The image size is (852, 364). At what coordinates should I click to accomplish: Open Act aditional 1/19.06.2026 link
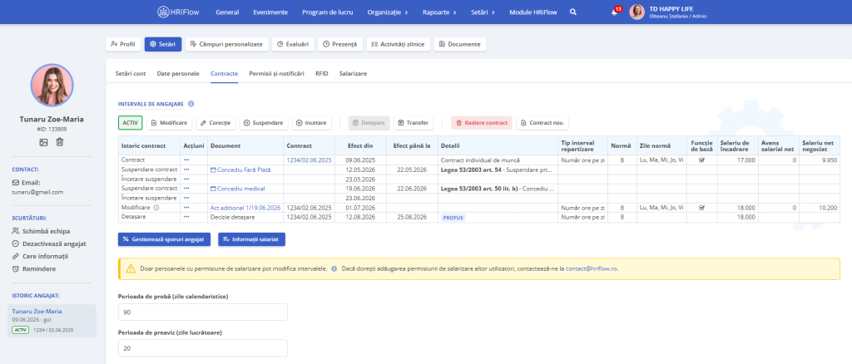click(245, 207)
